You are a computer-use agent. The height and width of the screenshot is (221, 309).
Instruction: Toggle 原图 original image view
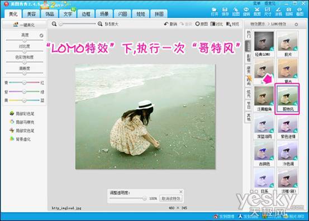click(201, 24)
